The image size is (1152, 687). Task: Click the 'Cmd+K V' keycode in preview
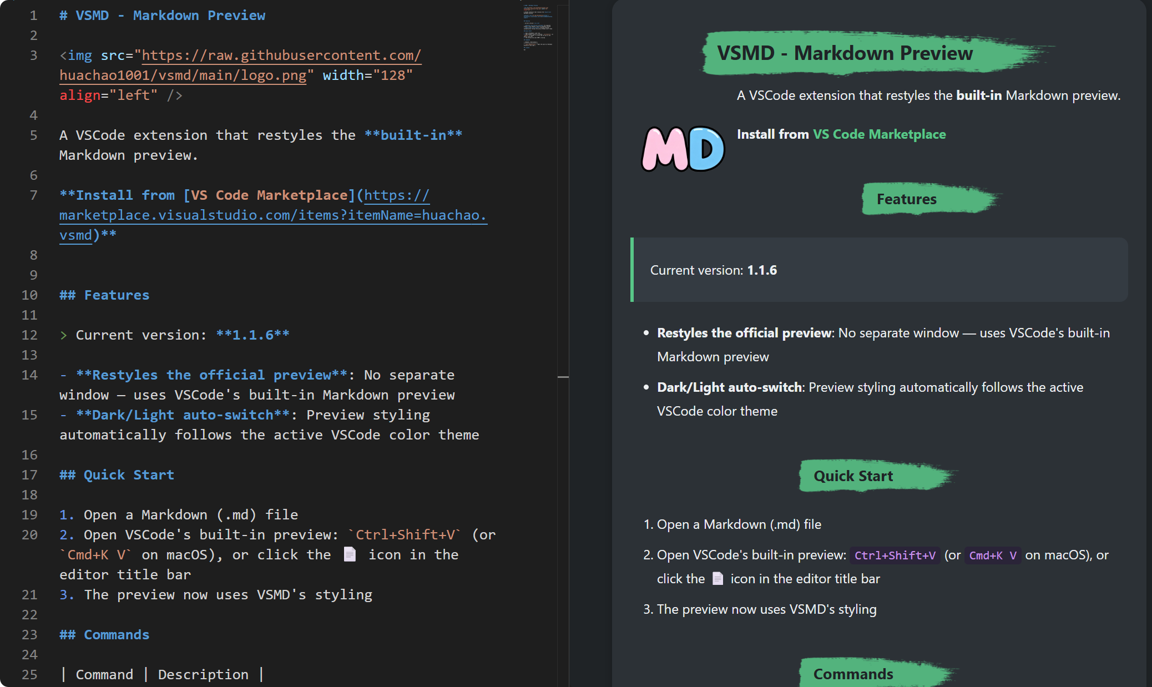[x=993, y=555]
